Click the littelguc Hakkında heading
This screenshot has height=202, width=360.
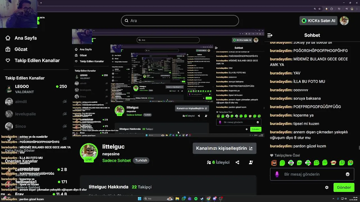point(109,187)
